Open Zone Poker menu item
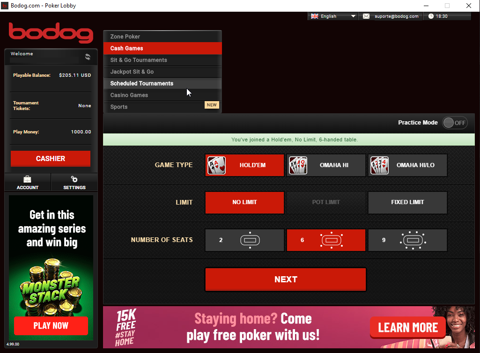 [x=162, y=37]
